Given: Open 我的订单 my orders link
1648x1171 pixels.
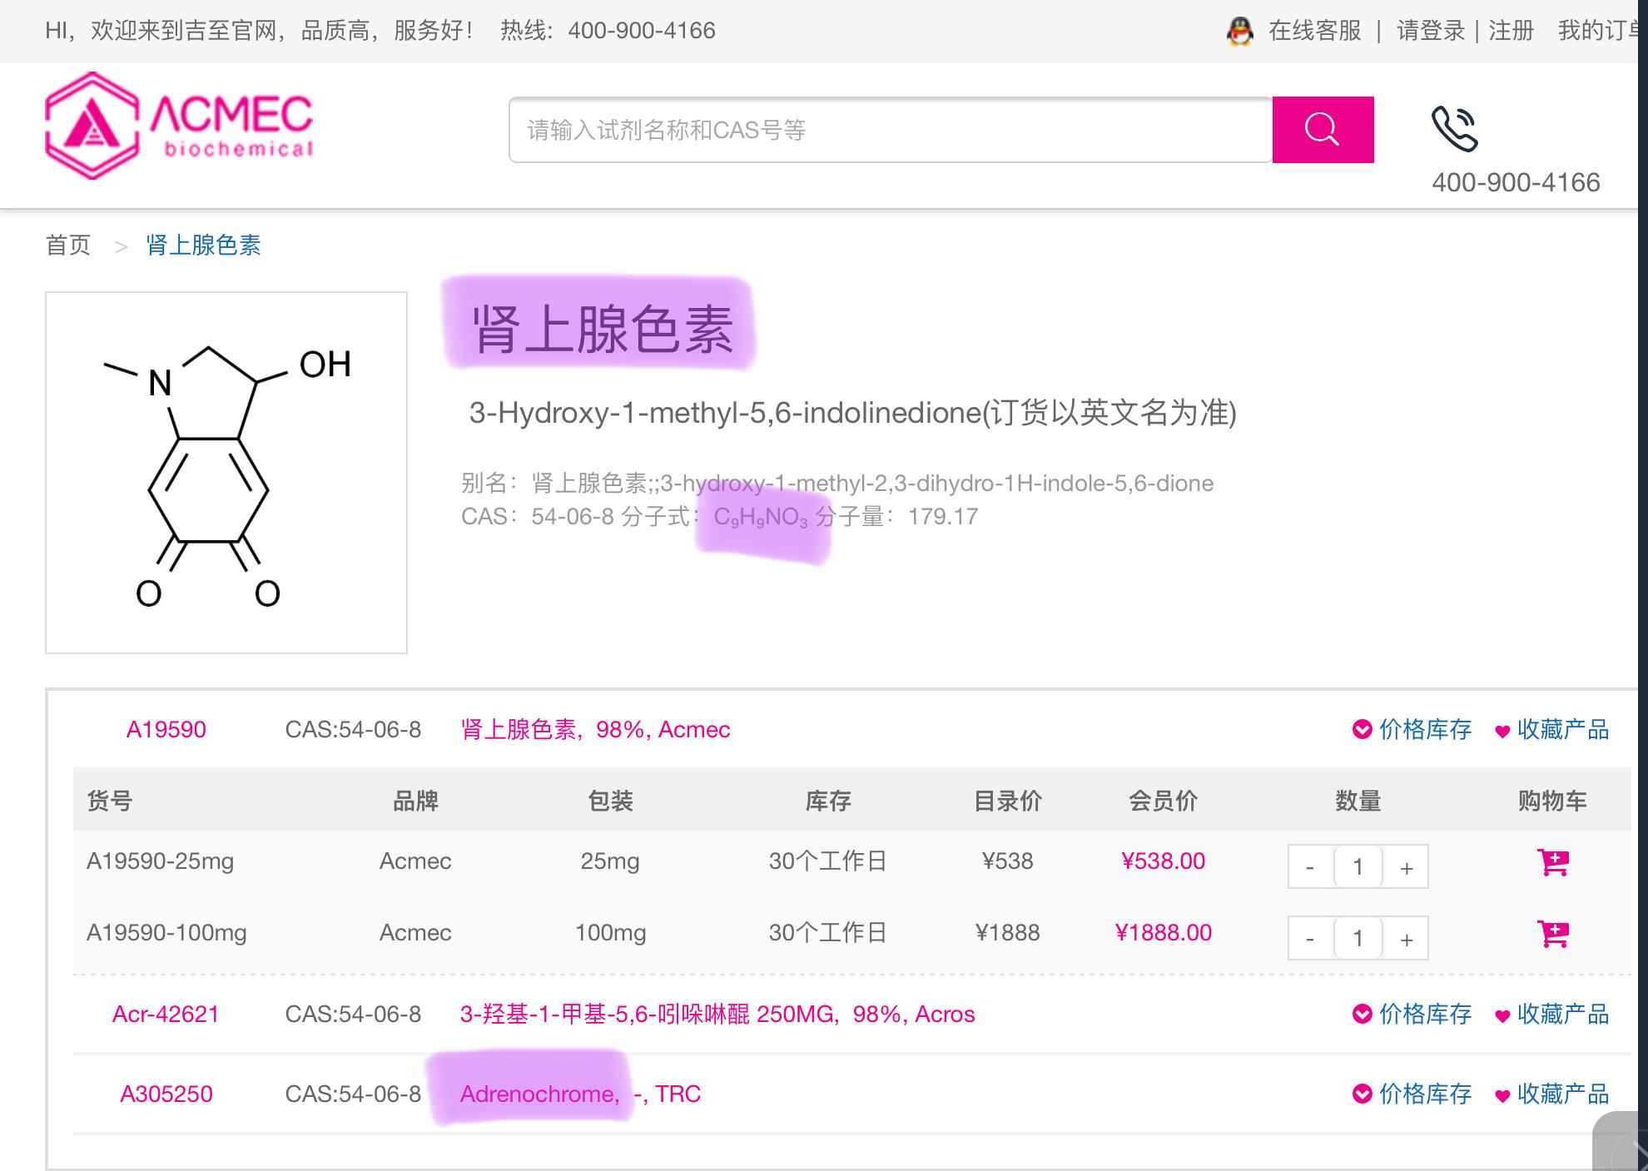Looking at the screenshot, I should tap(1598, 31).
